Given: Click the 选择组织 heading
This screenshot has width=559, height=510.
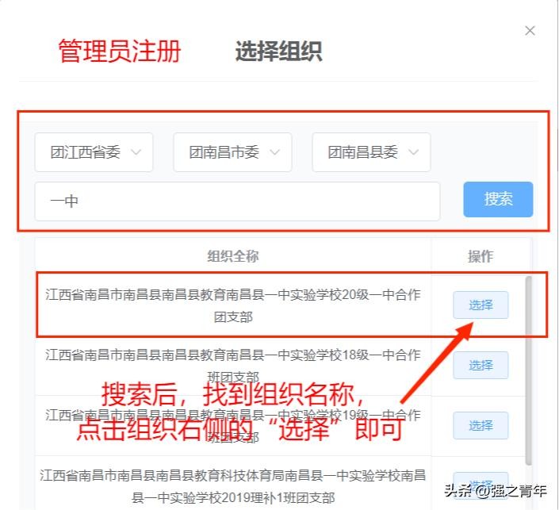Looking at the screenshot, I should (x=279, y=52).
